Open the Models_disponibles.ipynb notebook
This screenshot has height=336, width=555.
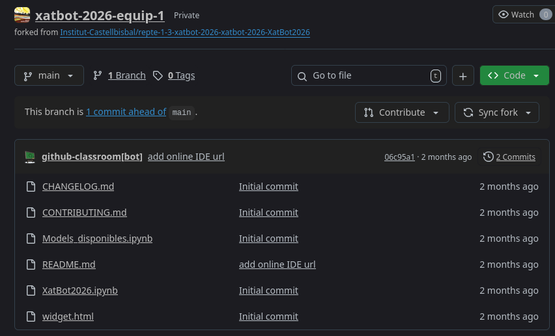97,239
